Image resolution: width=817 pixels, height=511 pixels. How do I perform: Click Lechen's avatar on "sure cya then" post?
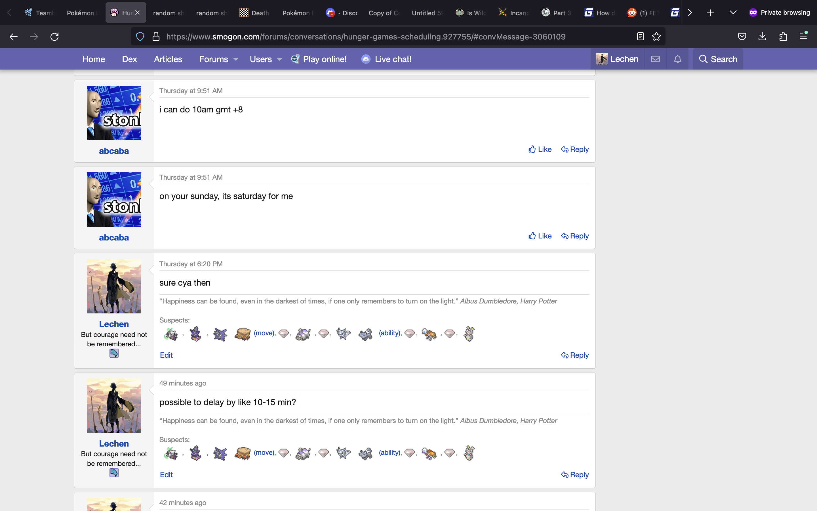click(x=114, y=286)
